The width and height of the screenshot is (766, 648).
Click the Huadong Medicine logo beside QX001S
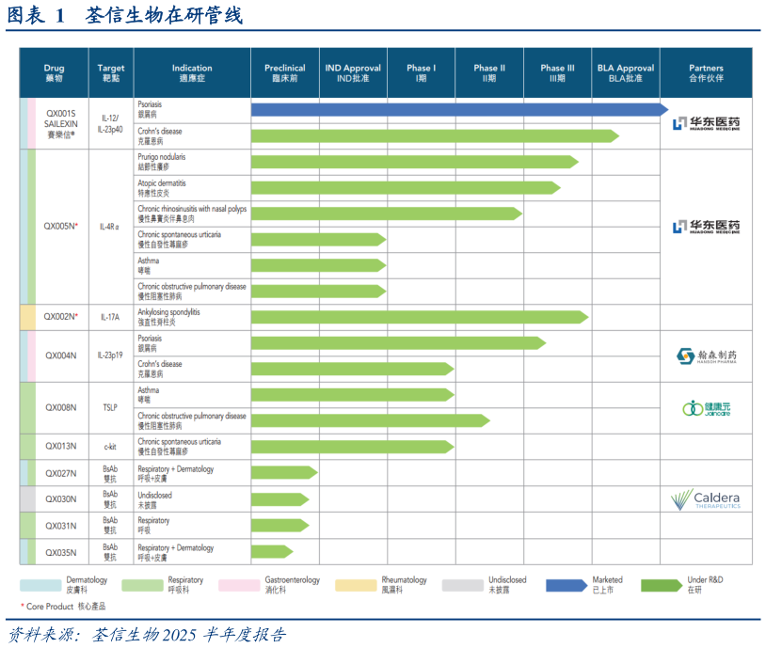point(706,124)
